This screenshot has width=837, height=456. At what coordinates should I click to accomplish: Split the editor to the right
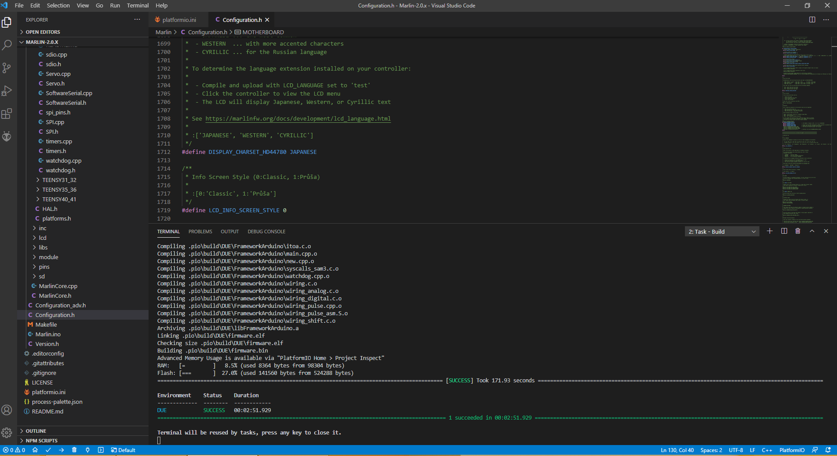(812, 20)
